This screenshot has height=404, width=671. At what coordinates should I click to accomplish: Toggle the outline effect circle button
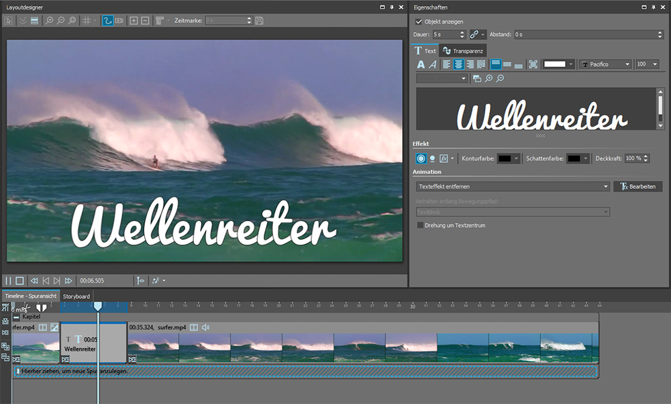coord(421,158)
